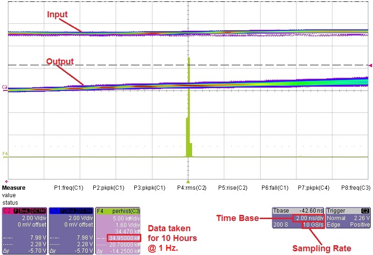The height and width of the screenshot is (255, 373).
Task: Click the Δy -5.70 V value in C2 box
Action: tap(37, 250)
